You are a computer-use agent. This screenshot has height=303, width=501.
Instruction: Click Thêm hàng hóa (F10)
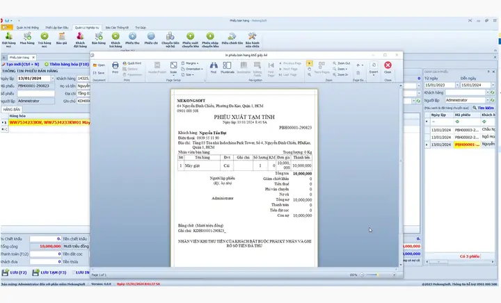67,65
